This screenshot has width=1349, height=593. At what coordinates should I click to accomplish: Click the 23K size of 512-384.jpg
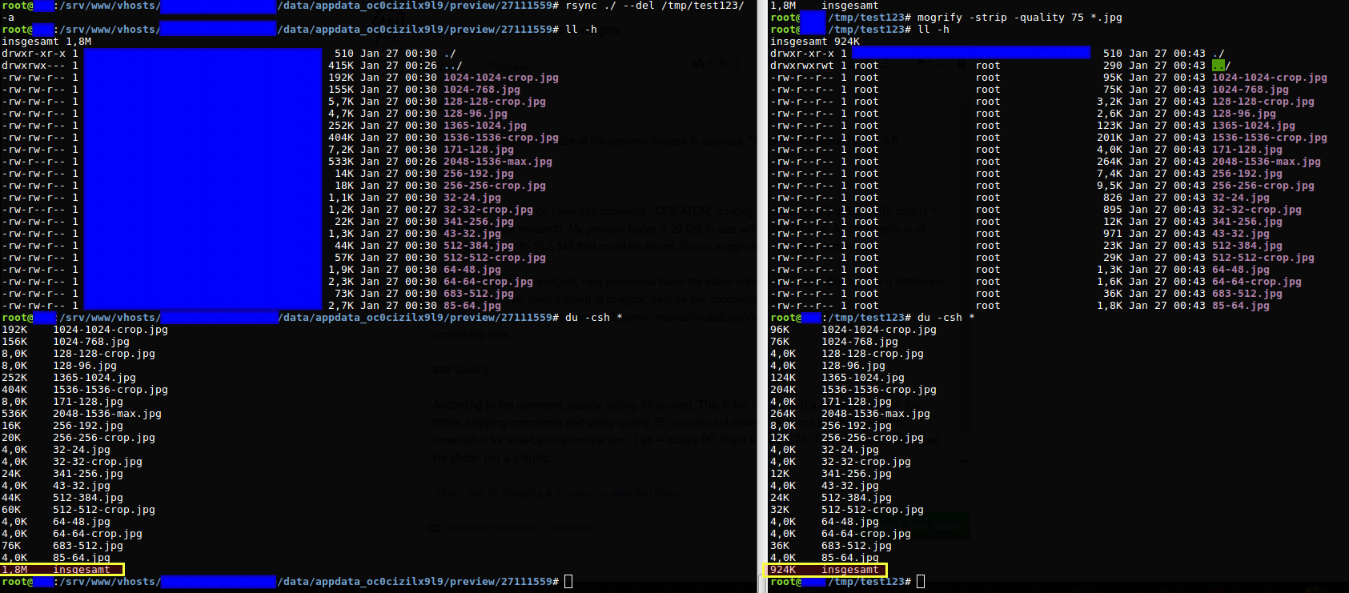[x=1113, y=246]
